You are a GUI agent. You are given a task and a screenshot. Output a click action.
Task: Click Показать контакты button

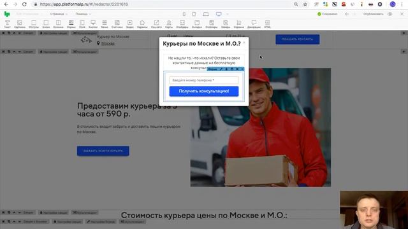[298, 39]
